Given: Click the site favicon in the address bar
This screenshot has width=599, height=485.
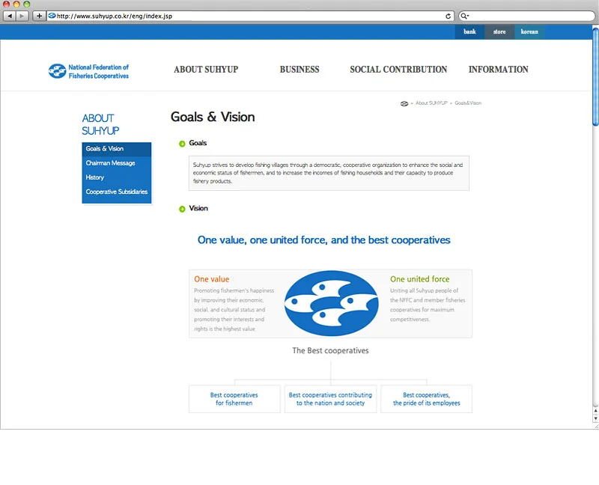Looking at the screenshot, I should coord(52,16).
